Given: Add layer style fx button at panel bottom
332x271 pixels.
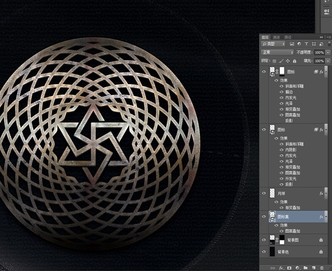Looking at the screenshot, I should point(281,268).
